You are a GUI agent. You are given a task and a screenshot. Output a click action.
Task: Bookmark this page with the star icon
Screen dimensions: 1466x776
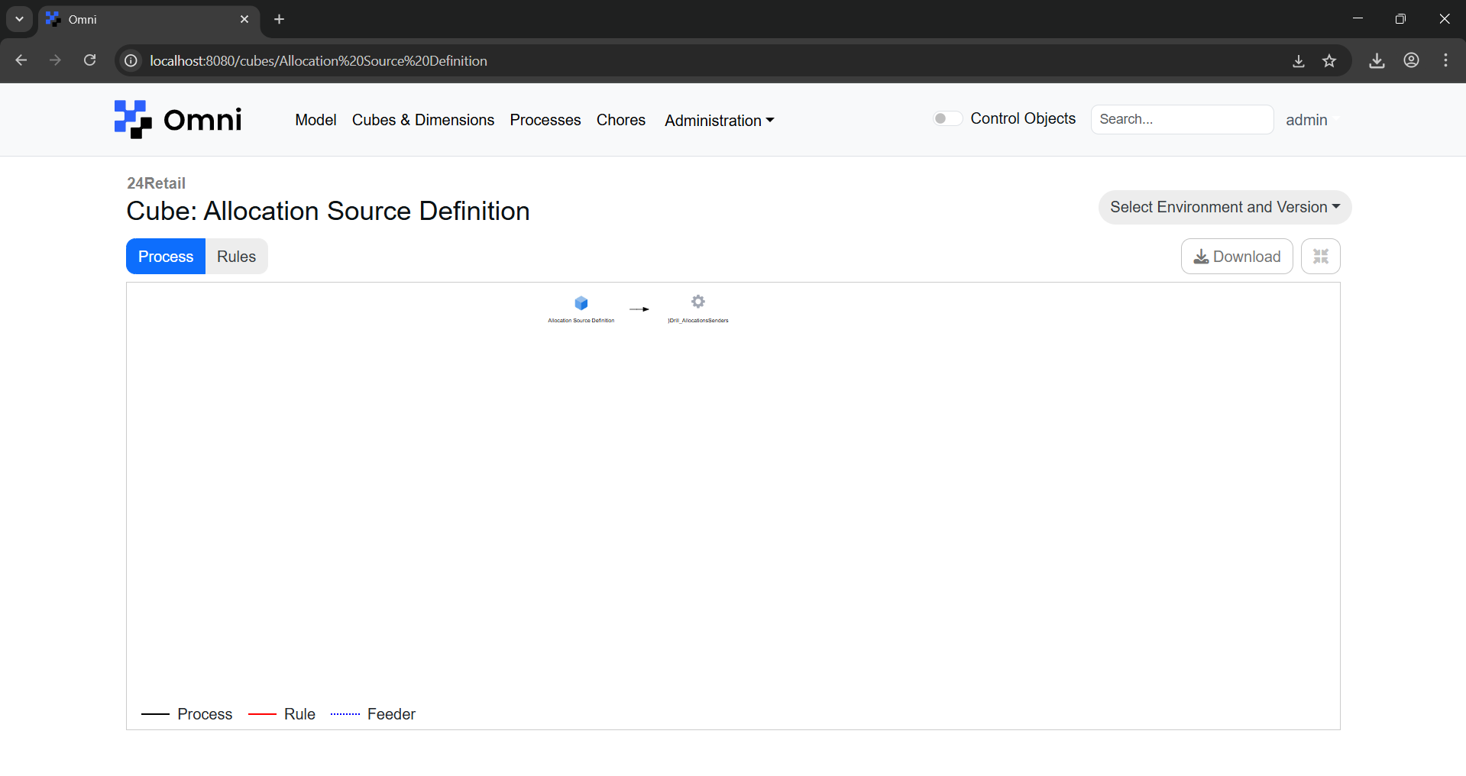point(1329,60)
